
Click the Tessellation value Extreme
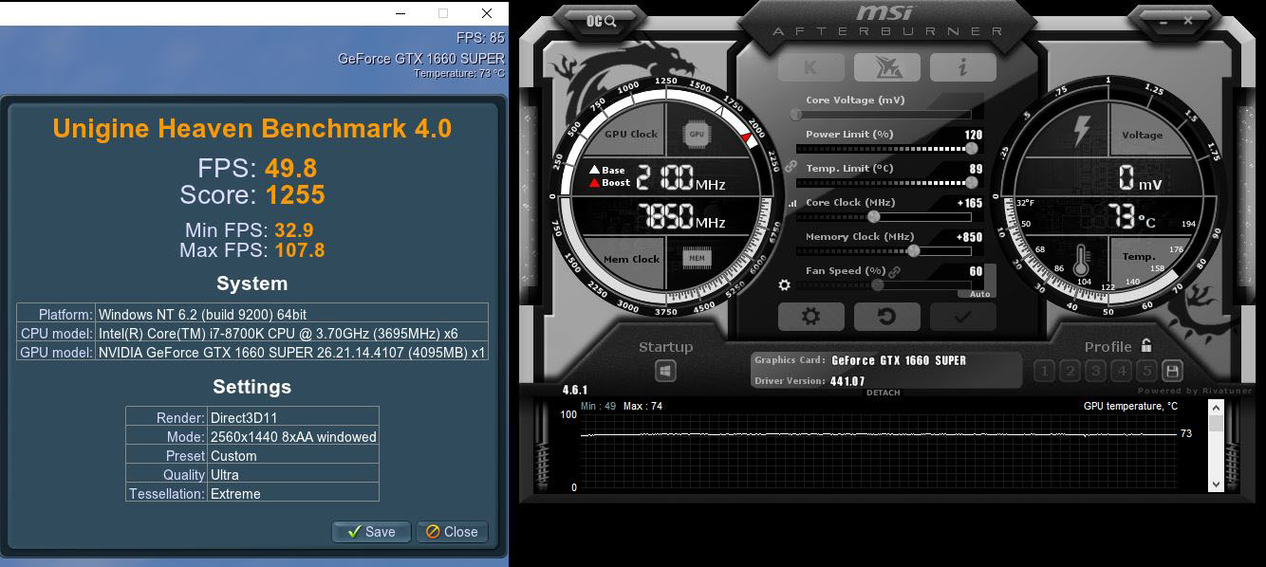point(235,494)
